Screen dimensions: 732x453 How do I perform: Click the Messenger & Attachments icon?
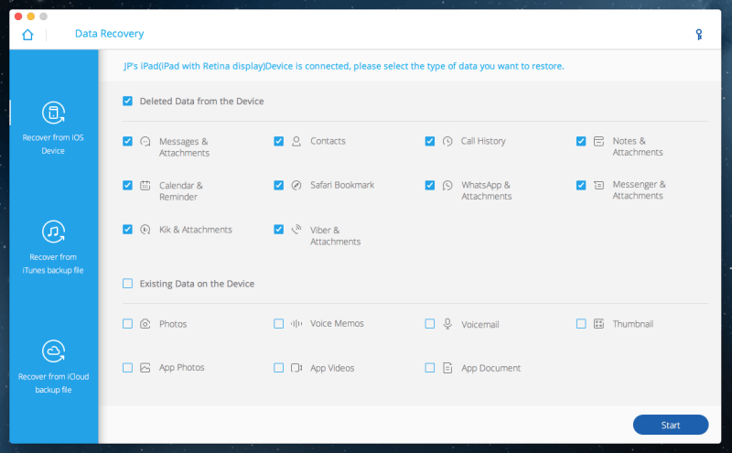click(x=598, y=186)
